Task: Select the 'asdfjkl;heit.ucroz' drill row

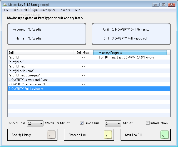Action: click(89, 71)
